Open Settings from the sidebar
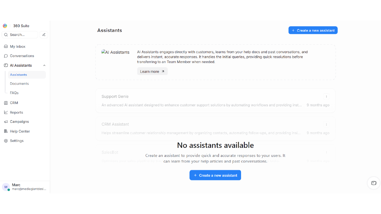 (17, 141)
